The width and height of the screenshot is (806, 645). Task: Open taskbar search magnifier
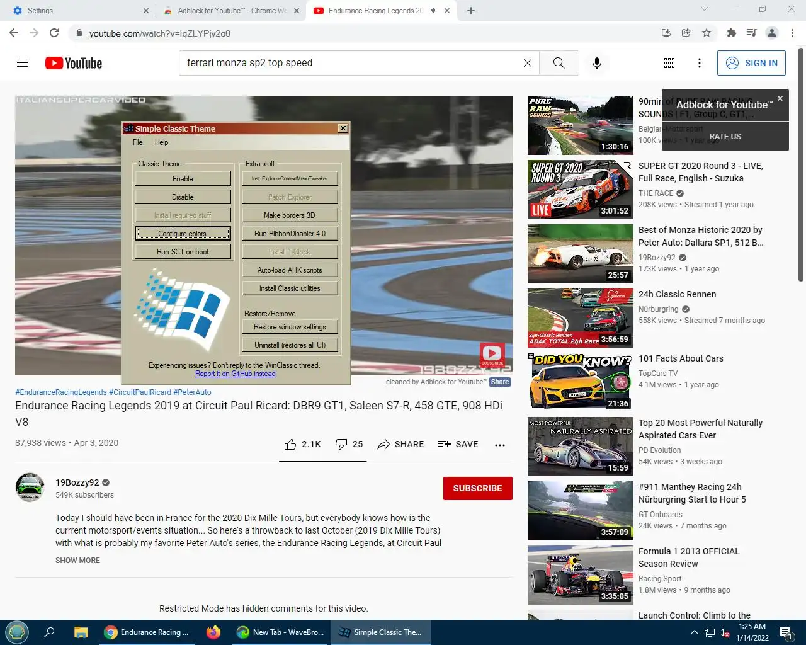49,632
